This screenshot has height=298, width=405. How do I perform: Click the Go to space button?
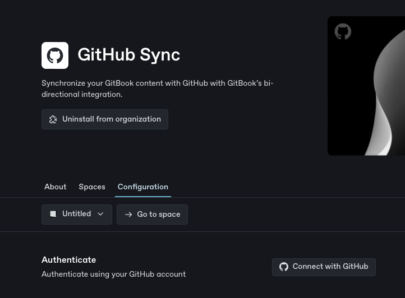point(152,215)
